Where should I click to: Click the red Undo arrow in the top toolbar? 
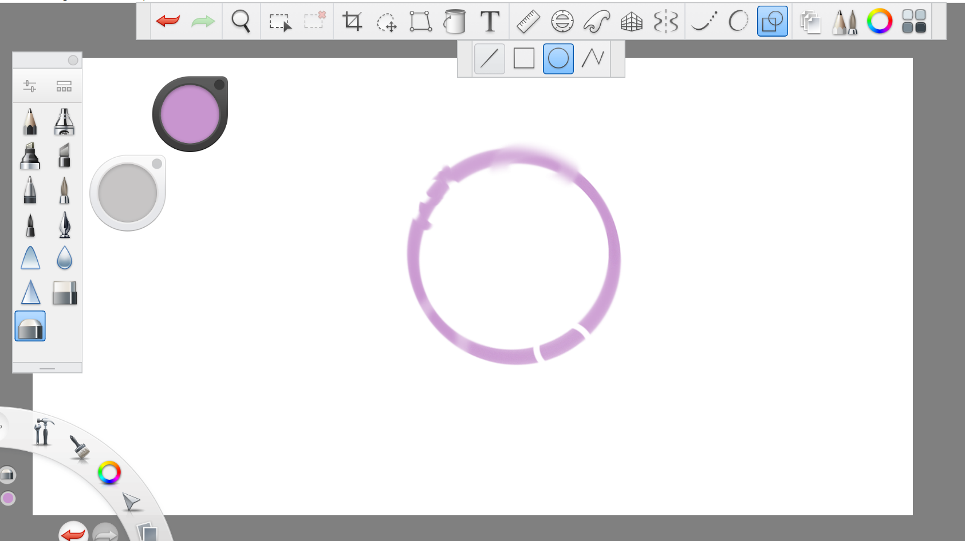point(168,21)
